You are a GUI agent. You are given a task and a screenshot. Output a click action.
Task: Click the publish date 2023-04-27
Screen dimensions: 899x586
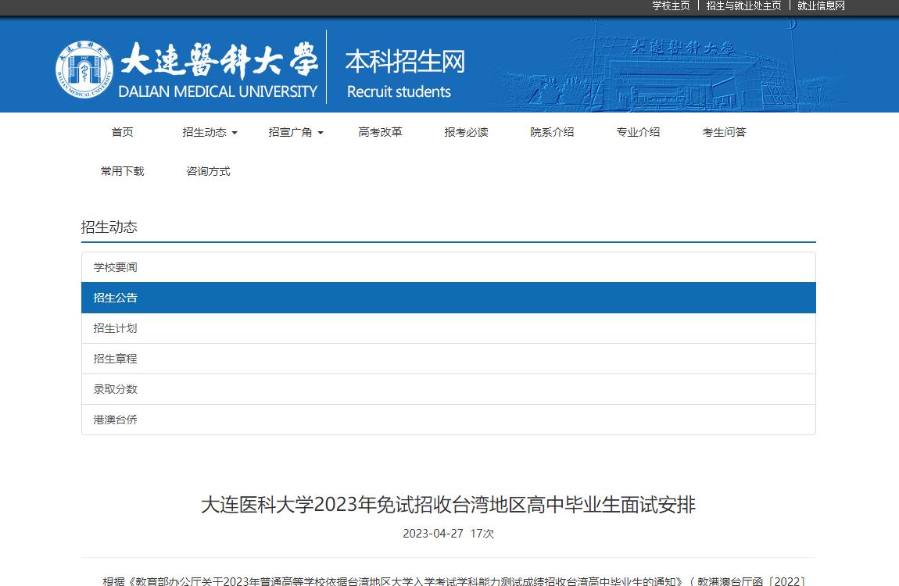tap(433, 534)
